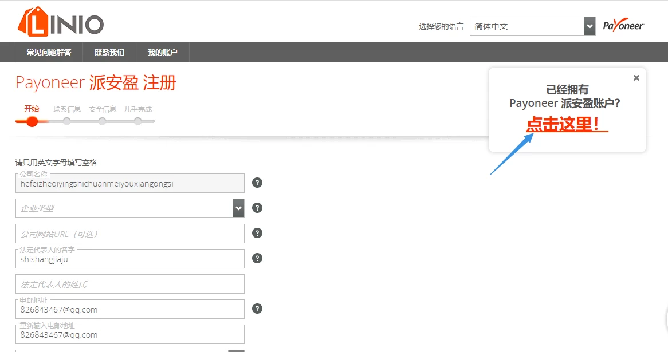Select the 几乎完成 step
Viewport: 668px width, 352px height.
point(137,109)
